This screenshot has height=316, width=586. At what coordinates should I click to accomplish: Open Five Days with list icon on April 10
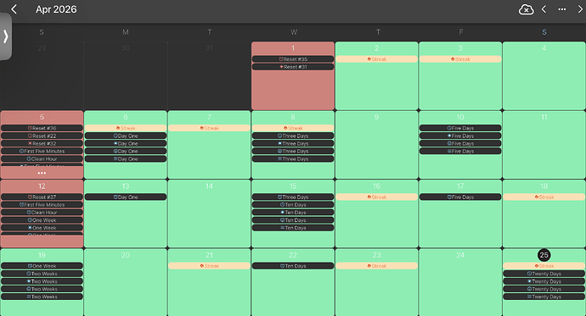point(460,151)
